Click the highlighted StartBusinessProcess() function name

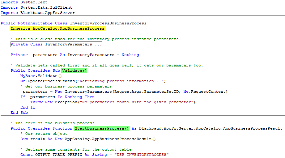[102, 128]
